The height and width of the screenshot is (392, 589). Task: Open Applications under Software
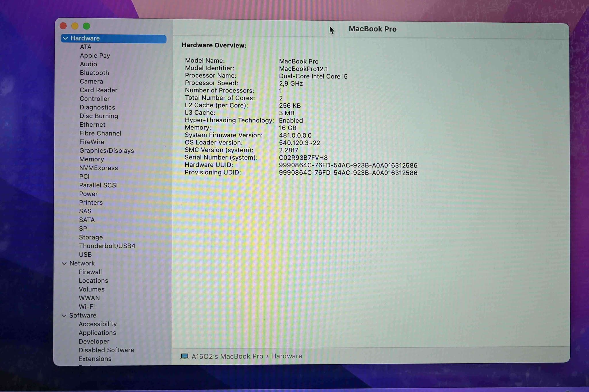coord(97,333)
